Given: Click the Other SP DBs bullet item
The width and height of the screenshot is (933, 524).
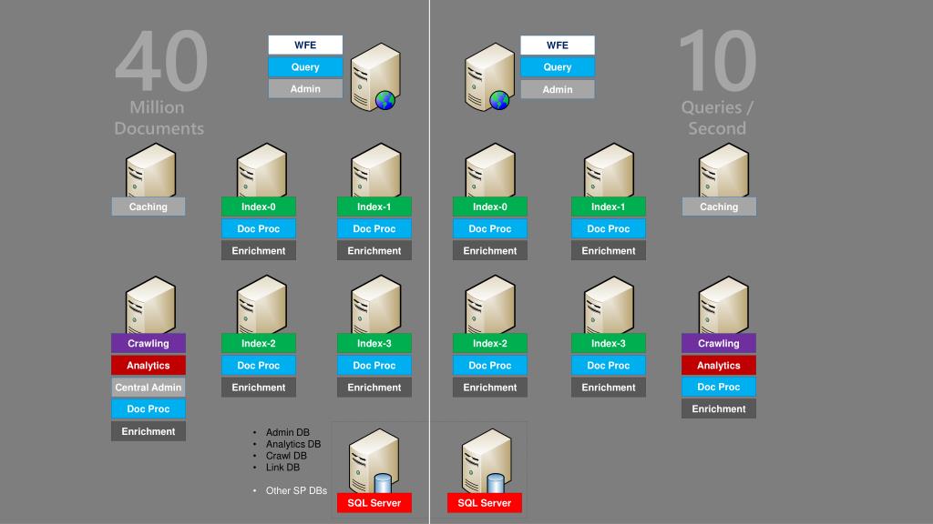Looking at the screenshot, I should pyautogui.click(x=296, y=490).
